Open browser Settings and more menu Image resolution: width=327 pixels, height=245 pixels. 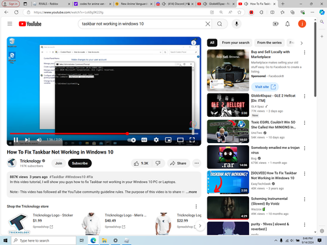(313, 12)
